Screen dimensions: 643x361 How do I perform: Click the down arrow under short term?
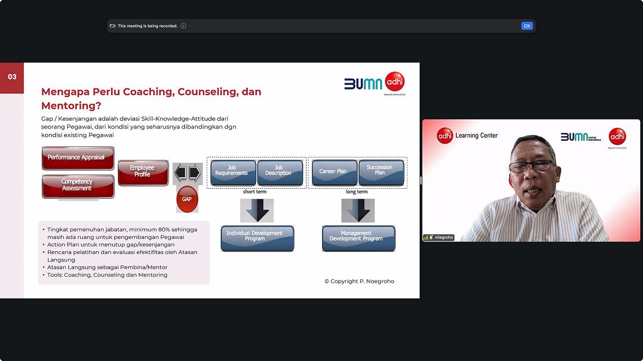click(257, 211)
